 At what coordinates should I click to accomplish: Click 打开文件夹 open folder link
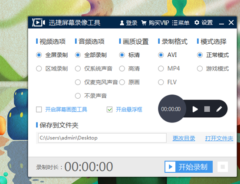tap(219, 139)
